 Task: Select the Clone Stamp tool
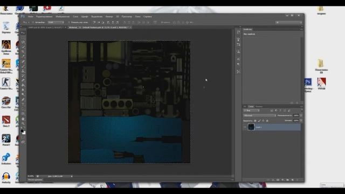[23, 71]
